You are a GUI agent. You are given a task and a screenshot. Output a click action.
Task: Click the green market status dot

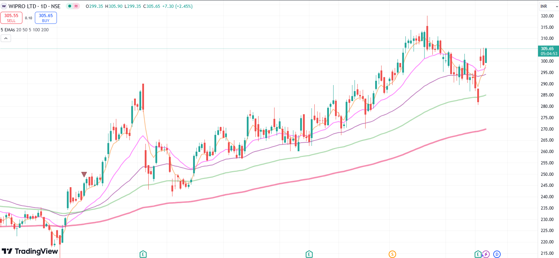(x=70, y=6)
